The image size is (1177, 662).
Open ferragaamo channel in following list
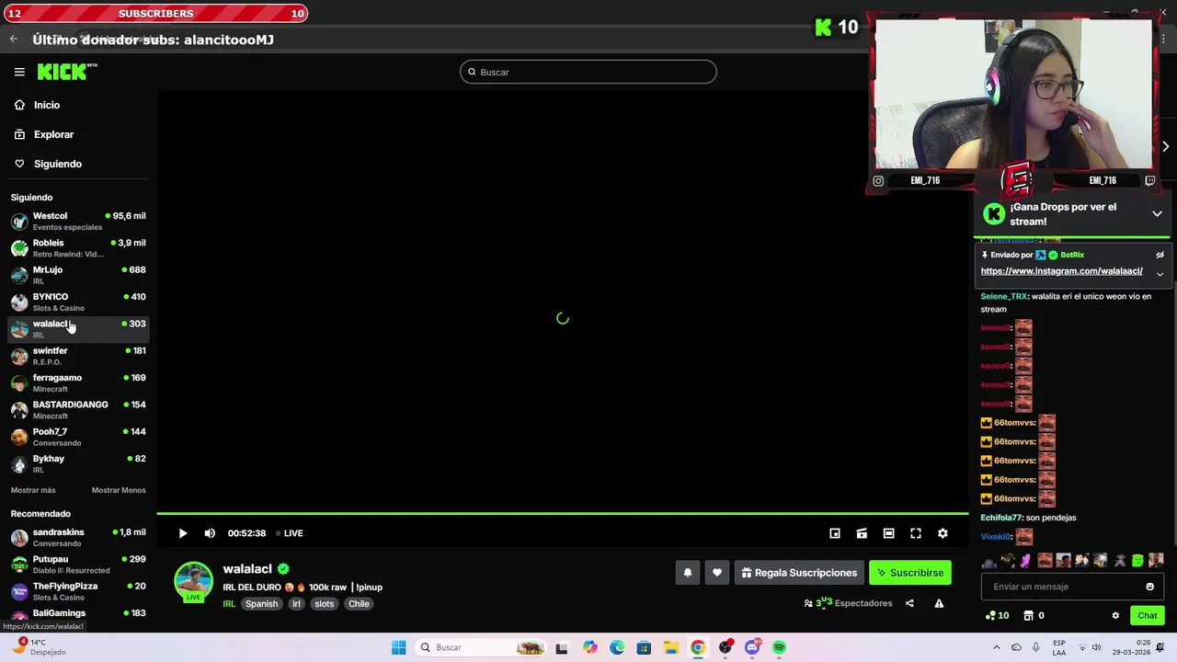78,382
